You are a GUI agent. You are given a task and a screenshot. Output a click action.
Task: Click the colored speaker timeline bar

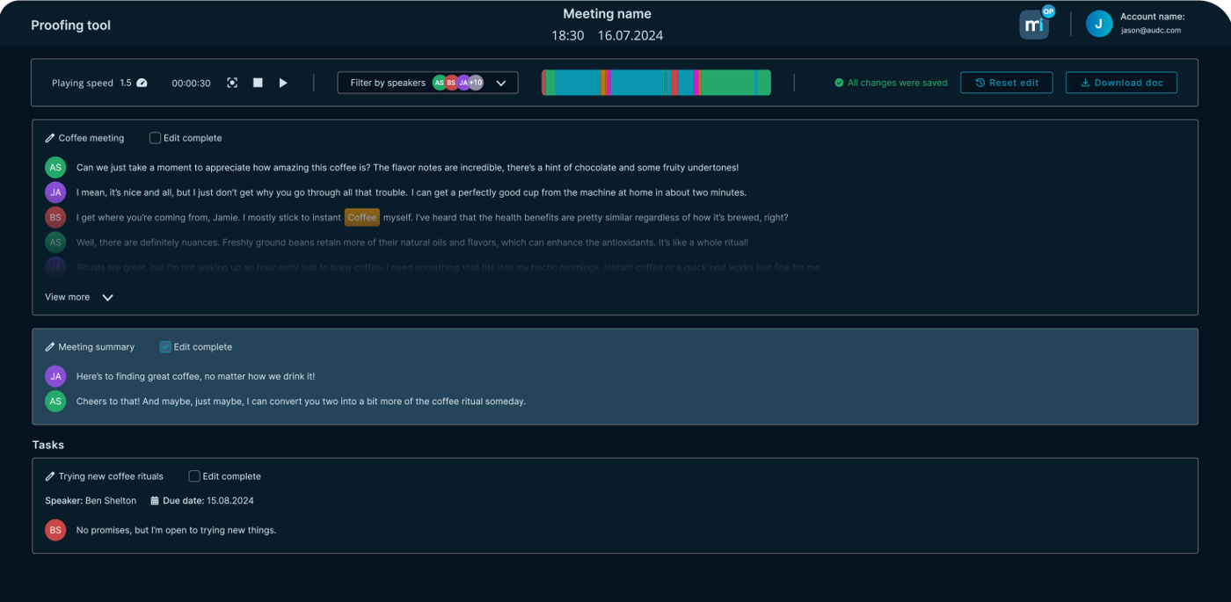(x=656, y=83)
